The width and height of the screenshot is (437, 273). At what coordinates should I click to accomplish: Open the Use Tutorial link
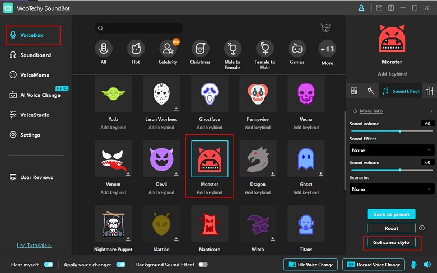pos(34,245)
